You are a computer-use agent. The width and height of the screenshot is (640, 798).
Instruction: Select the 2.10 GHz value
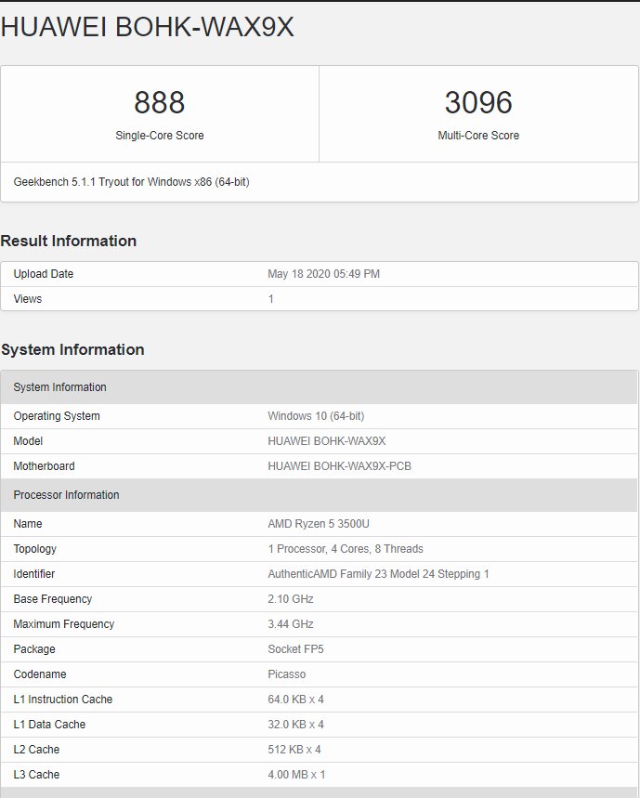pyautogui.click(x=291, y=599)
